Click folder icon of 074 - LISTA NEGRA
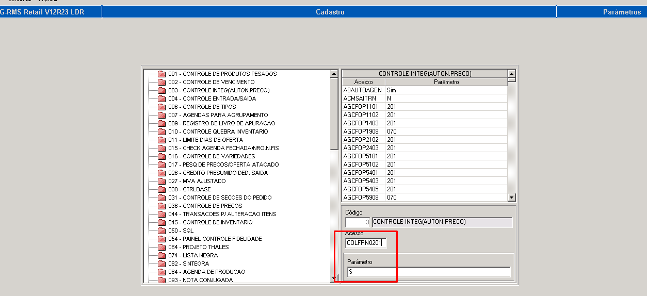The width and height of the screenshot is (647, 296). click(161, 255)
